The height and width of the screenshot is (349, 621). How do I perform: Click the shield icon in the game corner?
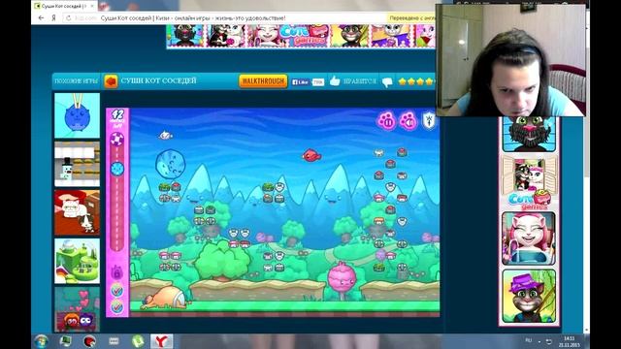click(429, 120)
